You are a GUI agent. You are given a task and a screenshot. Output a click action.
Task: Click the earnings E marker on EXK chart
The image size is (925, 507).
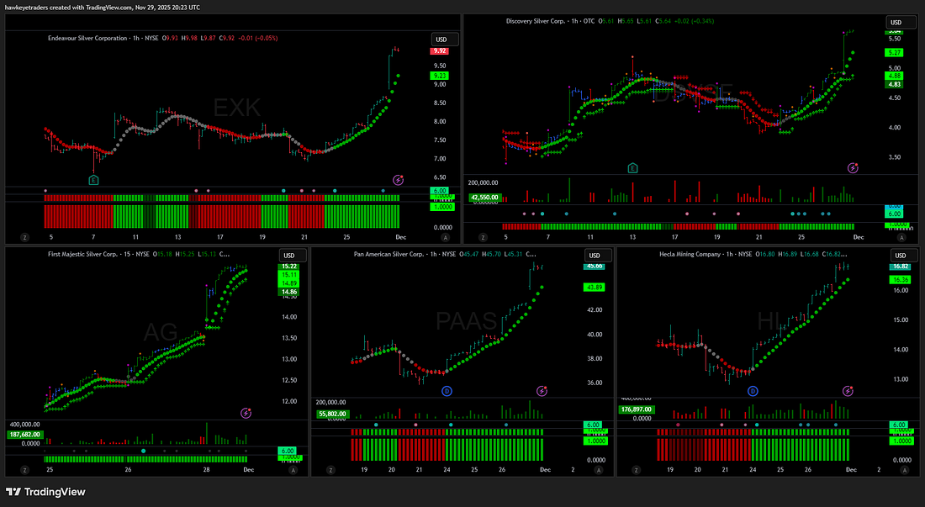click(93, 180)
